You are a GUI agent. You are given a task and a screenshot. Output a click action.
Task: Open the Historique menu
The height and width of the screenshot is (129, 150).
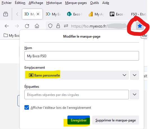[x=54, y=3]
